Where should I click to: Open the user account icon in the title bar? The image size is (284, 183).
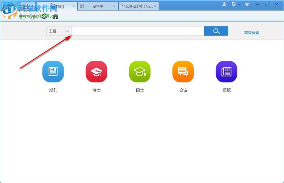click(x=224, y=4)
